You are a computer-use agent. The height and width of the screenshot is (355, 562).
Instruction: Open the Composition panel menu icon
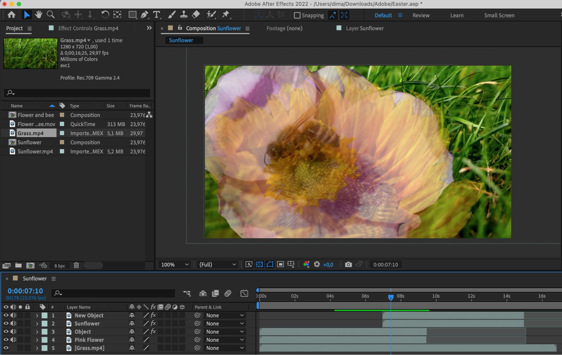(x=247, y=28)
